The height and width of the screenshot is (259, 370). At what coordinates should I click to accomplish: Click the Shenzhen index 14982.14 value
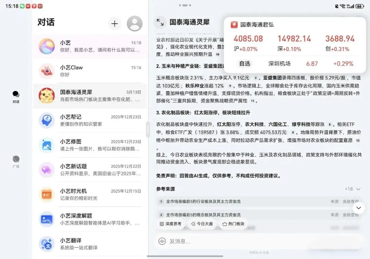[x=294, y=39]
